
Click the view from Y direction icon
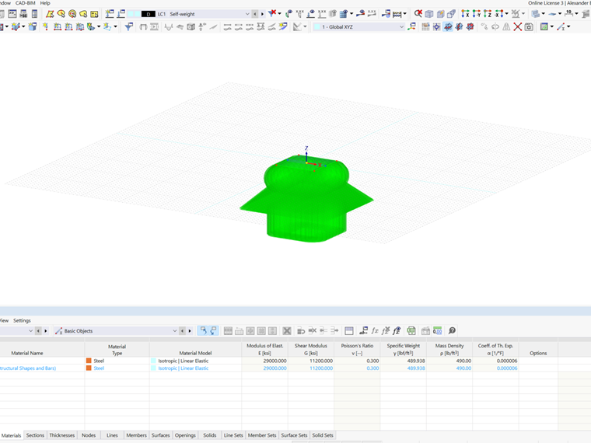click(x=477, y=14)
